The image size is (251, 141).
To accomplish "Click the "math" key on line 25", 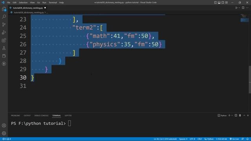I will (x=100, y=36).
